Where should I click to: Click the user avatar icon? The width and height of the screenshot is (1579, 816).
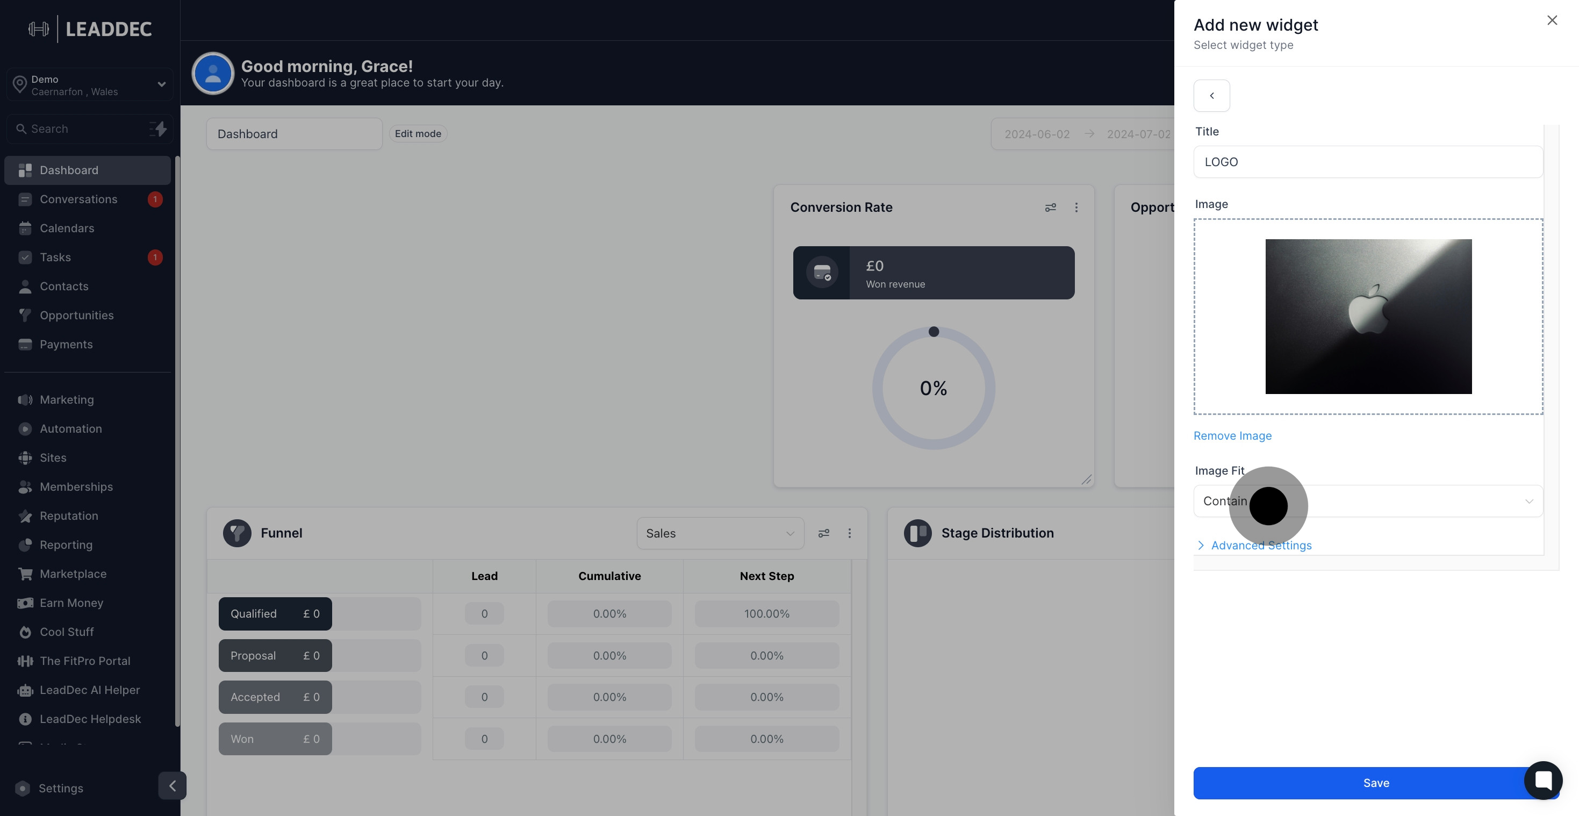[213, 74]
